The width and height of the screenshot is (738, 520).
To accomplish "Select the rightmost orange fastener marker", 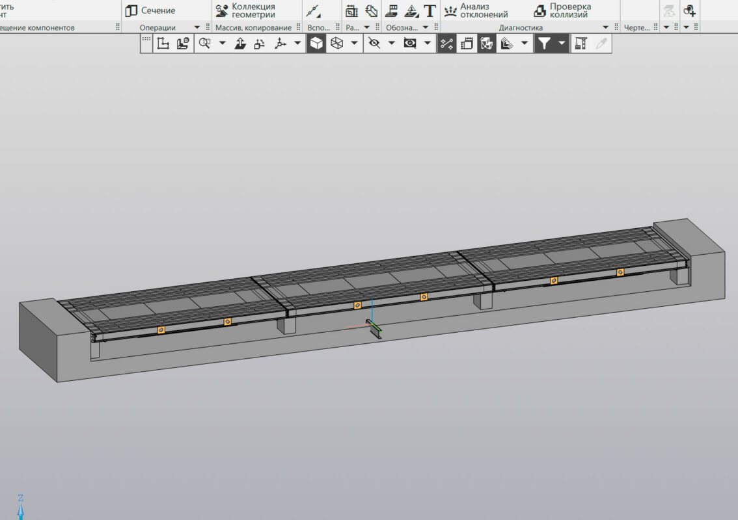I will [x=620, y=272].
